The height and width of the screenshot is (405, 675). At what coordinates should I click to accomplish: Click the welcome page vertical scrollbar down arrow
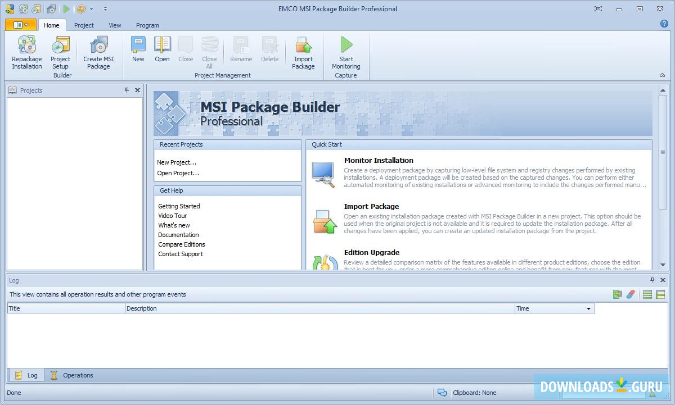coord(663,265)
